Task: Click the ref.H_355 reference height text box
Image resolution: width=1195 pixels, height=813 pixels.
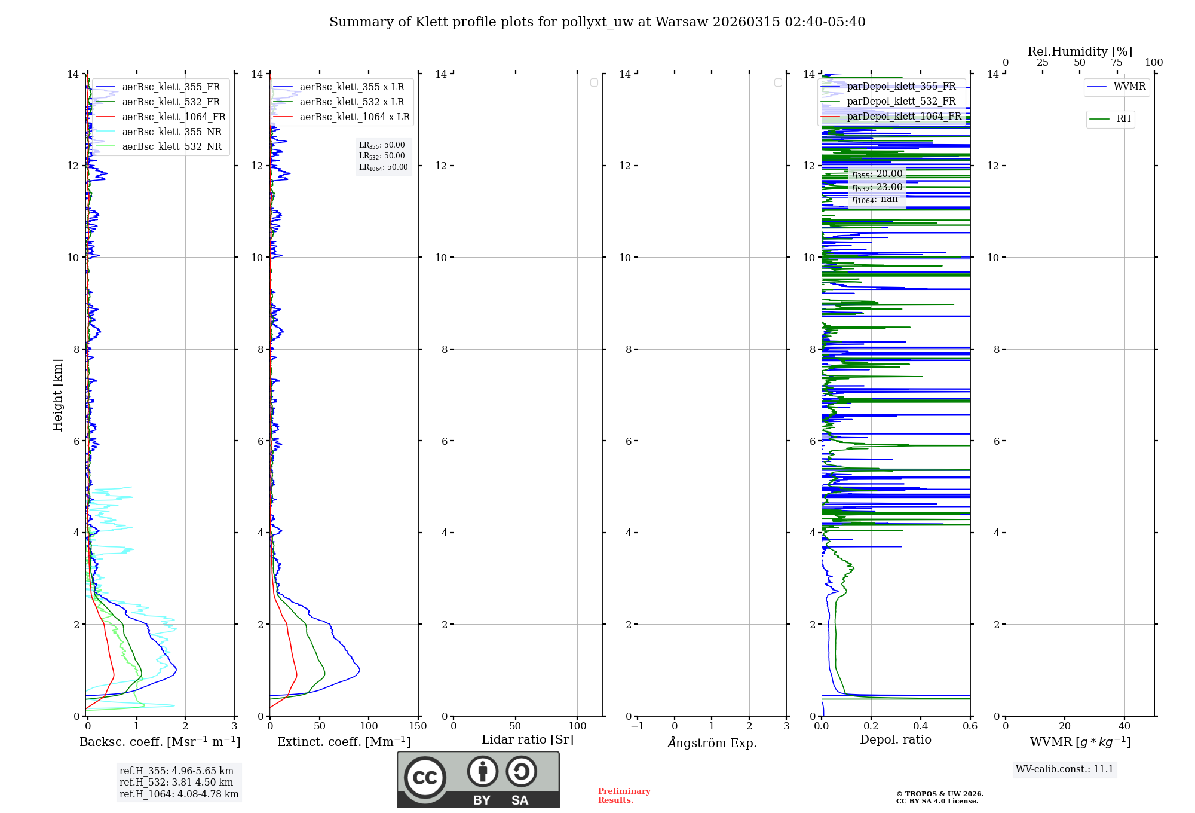Action: 176,771
